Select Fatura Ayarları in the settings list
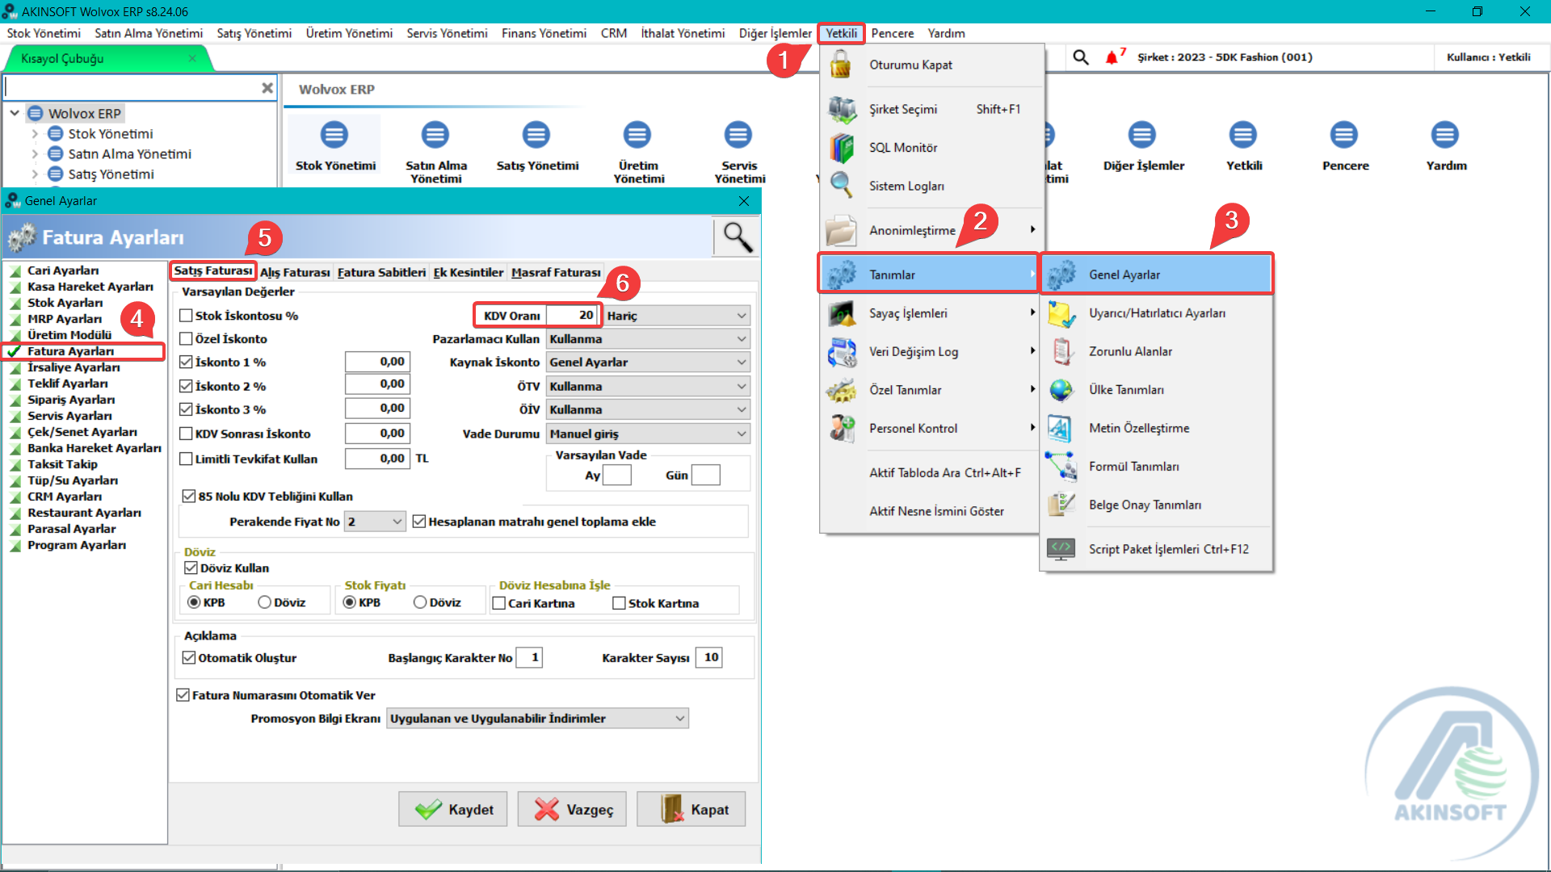Viewport: 1551px width, 872px height. tap(71, 351)
